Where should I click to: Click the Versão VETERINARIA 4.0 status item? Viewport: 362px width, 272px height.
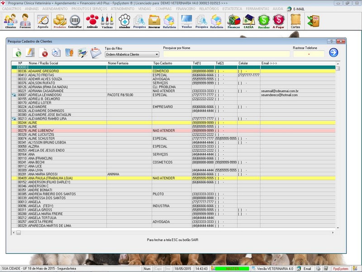point(273,268)
